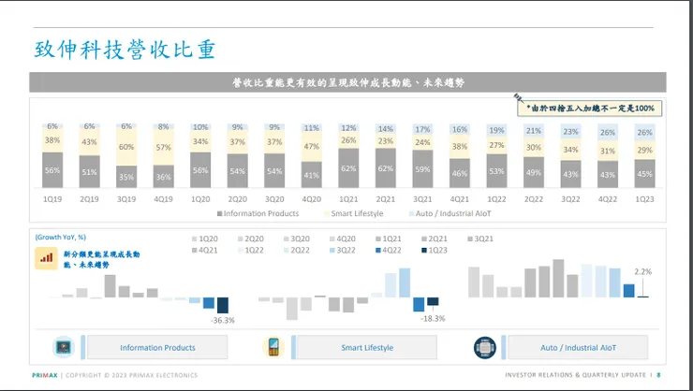Click the 1Q23 dark navy growth legend entry
The width and height of the screenshot is (693, 391).
pyautogui.click(x=434, y=251)
